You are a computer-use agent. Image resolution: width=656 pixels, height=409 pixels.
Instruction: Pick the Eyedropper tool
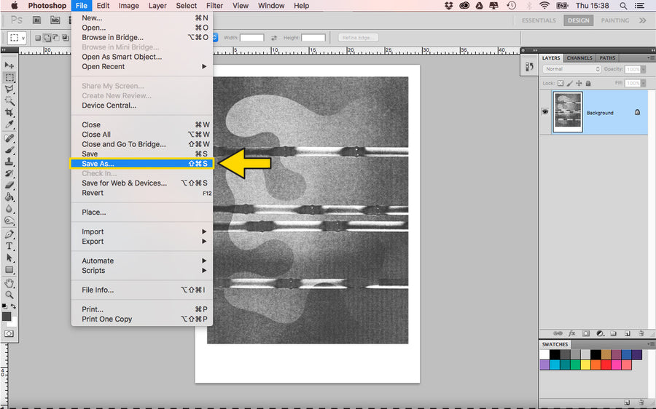click(9, 124)
